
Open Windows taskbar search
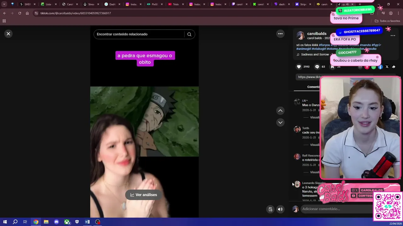click(x=15, y=222)
